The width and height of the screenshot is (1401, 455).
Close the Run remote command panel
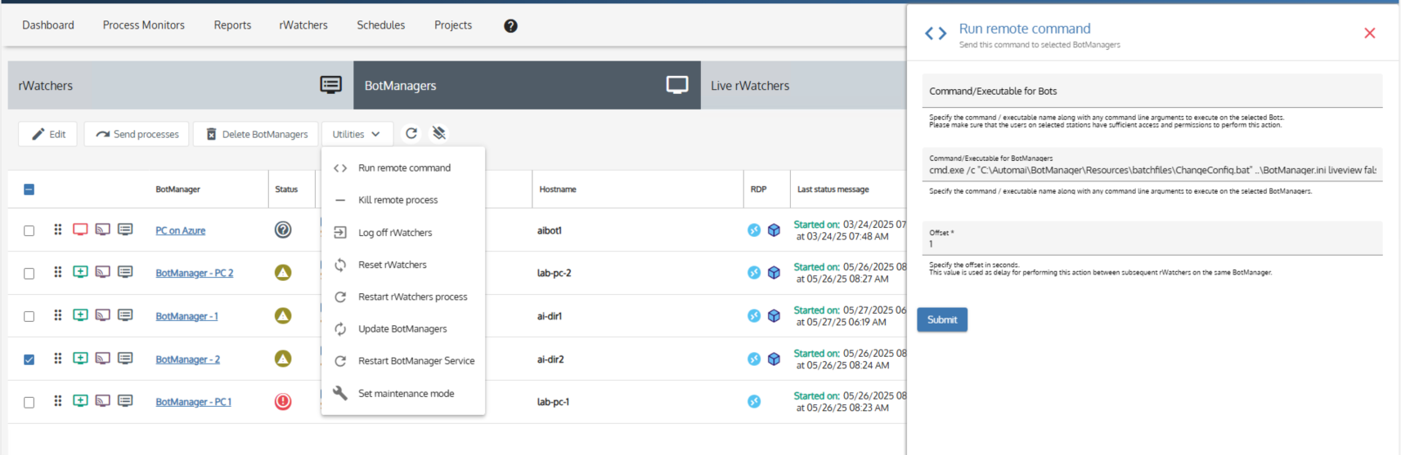coord(1370,33)
